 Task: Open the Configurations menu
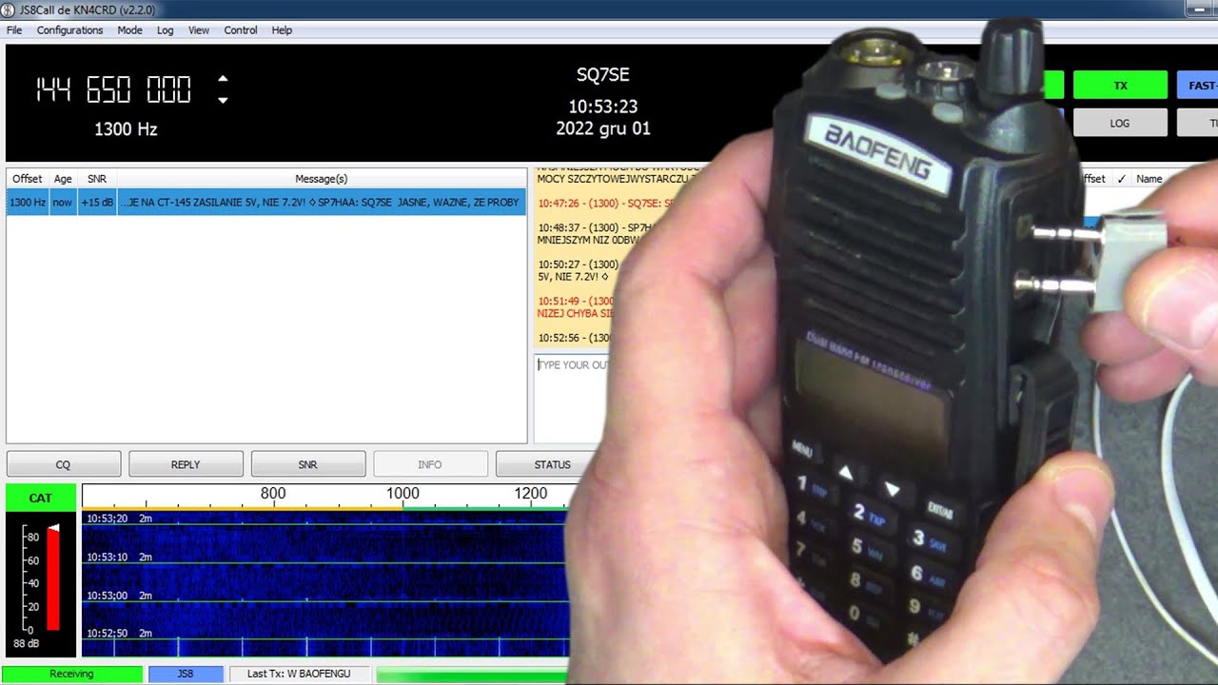point(69,30)
